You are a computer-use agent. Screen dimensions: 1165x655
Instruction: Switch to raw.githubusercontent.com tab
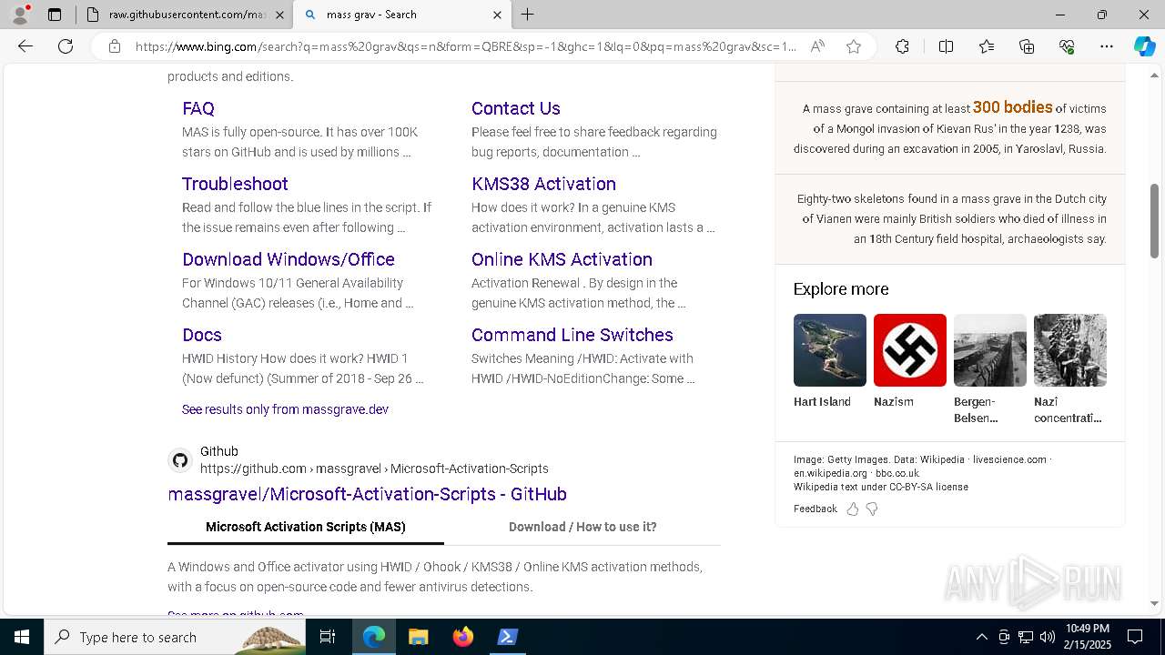tap(185, 15)
